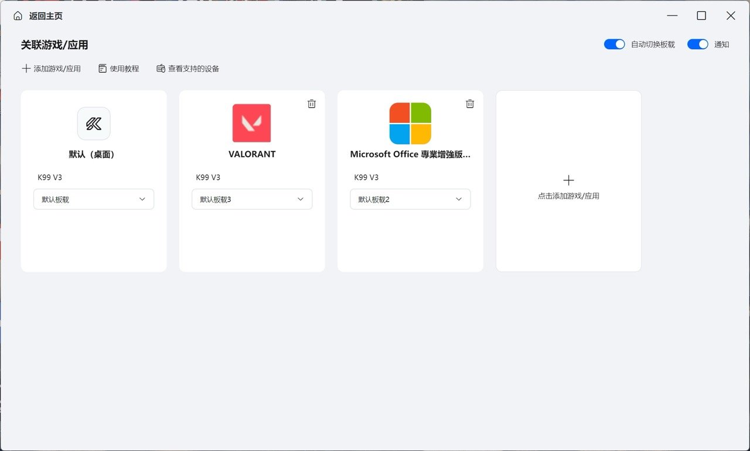Image resolution: width=750 pixels, height=451 pixels.
Task: Click the device icon beside 查看支持的设备
Action: pos(161,69)
